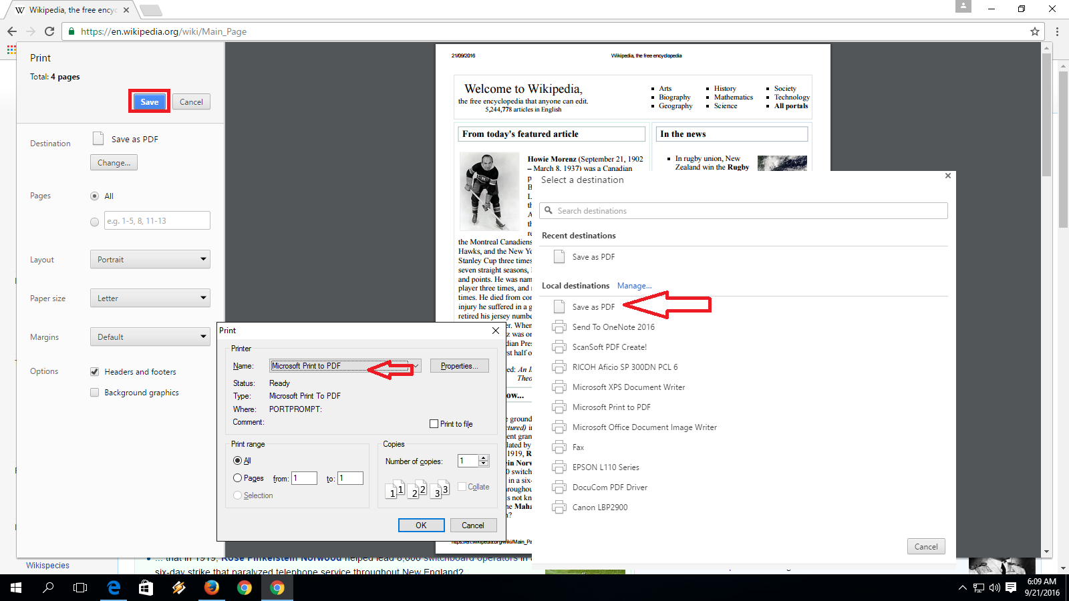
Task: Click the Manage... link
Action: (634, 286)
